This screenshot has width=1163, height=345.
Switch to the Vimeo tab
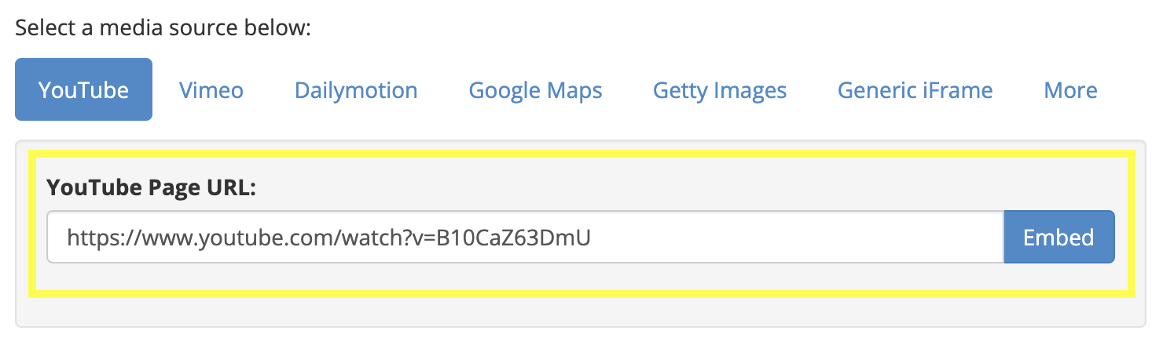point(211,90)
